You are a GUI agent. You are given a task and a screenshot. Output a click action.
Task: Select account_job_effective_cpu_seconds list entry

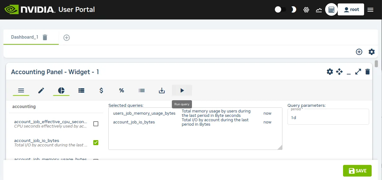pyautogui.click(x=51, y=124)
